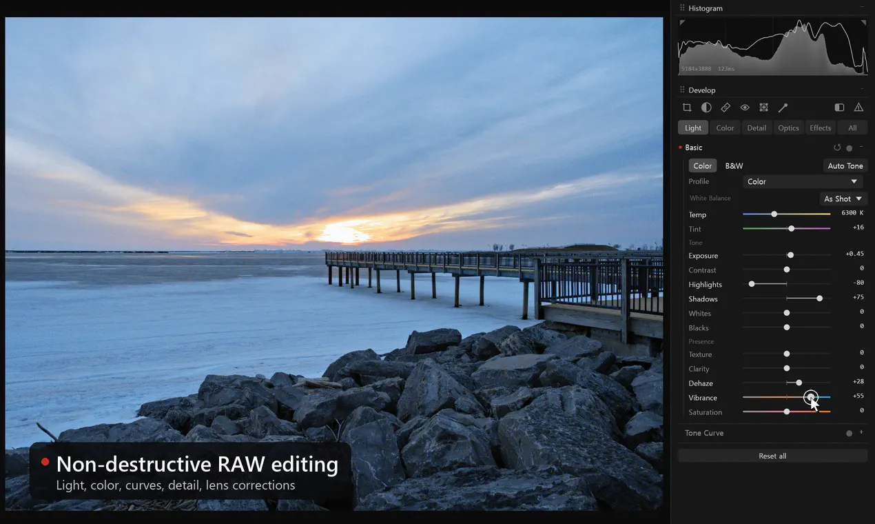Click the Auto Tone button
Screen dimensions: 875x524
coord(845,165)
